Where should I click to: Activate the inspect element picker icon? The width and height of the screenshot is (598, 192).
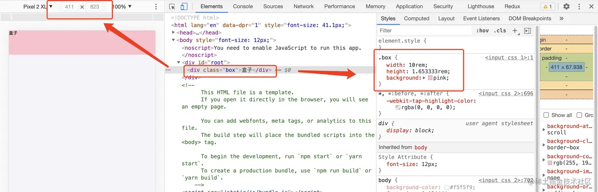point(172,7)
